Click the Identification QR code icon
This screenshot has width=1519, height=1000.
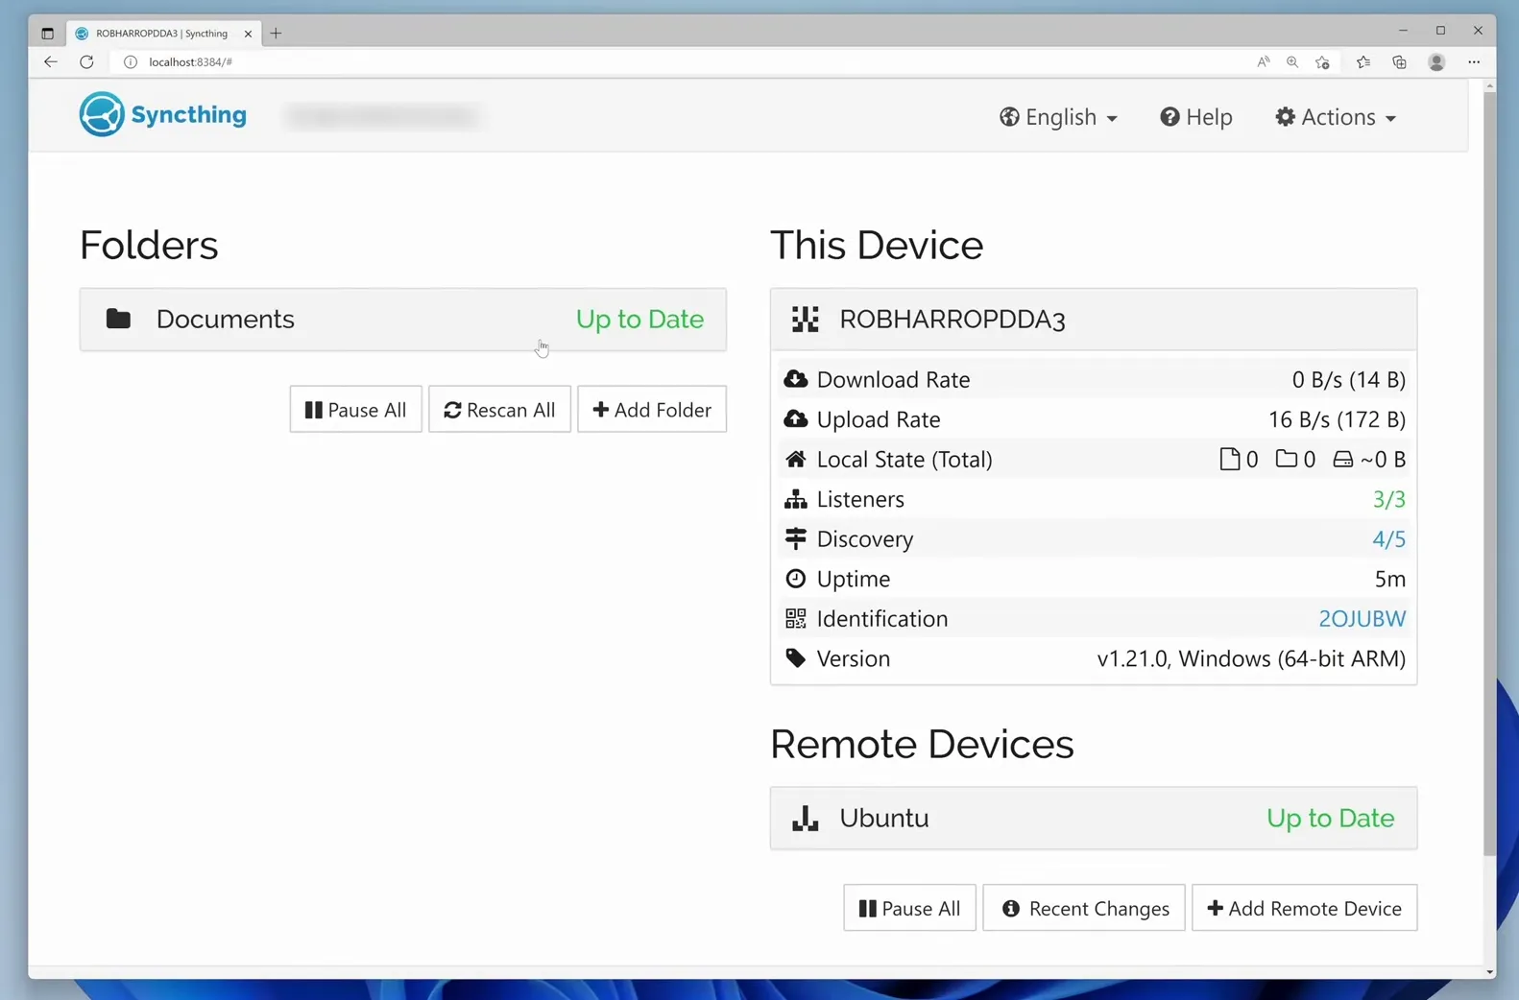[x=795, y=619]
